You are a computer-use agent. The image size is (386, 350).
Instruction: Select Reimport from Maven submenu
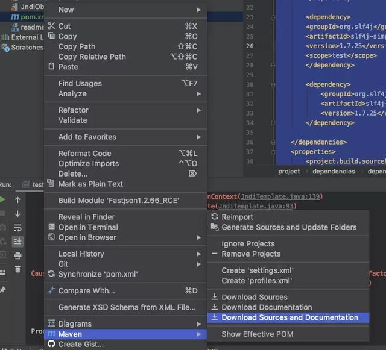point(237,217)
